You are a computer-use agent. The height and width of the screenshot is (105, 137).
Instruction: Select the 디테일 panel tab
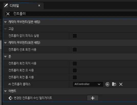(x=23, y=6)
